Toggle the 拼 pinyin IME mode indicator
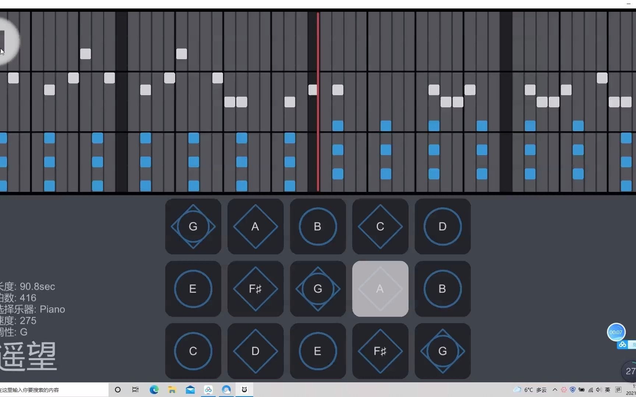The height and width of the screenshot is (397, 636). click(618, 390)
